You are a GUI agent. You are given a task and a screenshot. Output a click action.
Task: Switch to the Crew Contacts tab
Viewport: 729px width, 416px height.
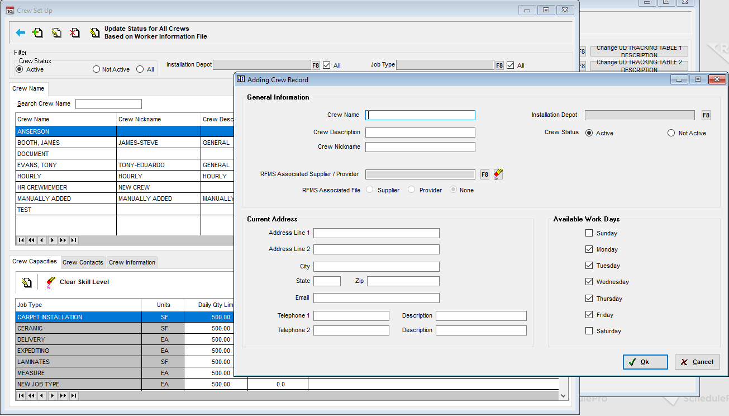point(83,262)
